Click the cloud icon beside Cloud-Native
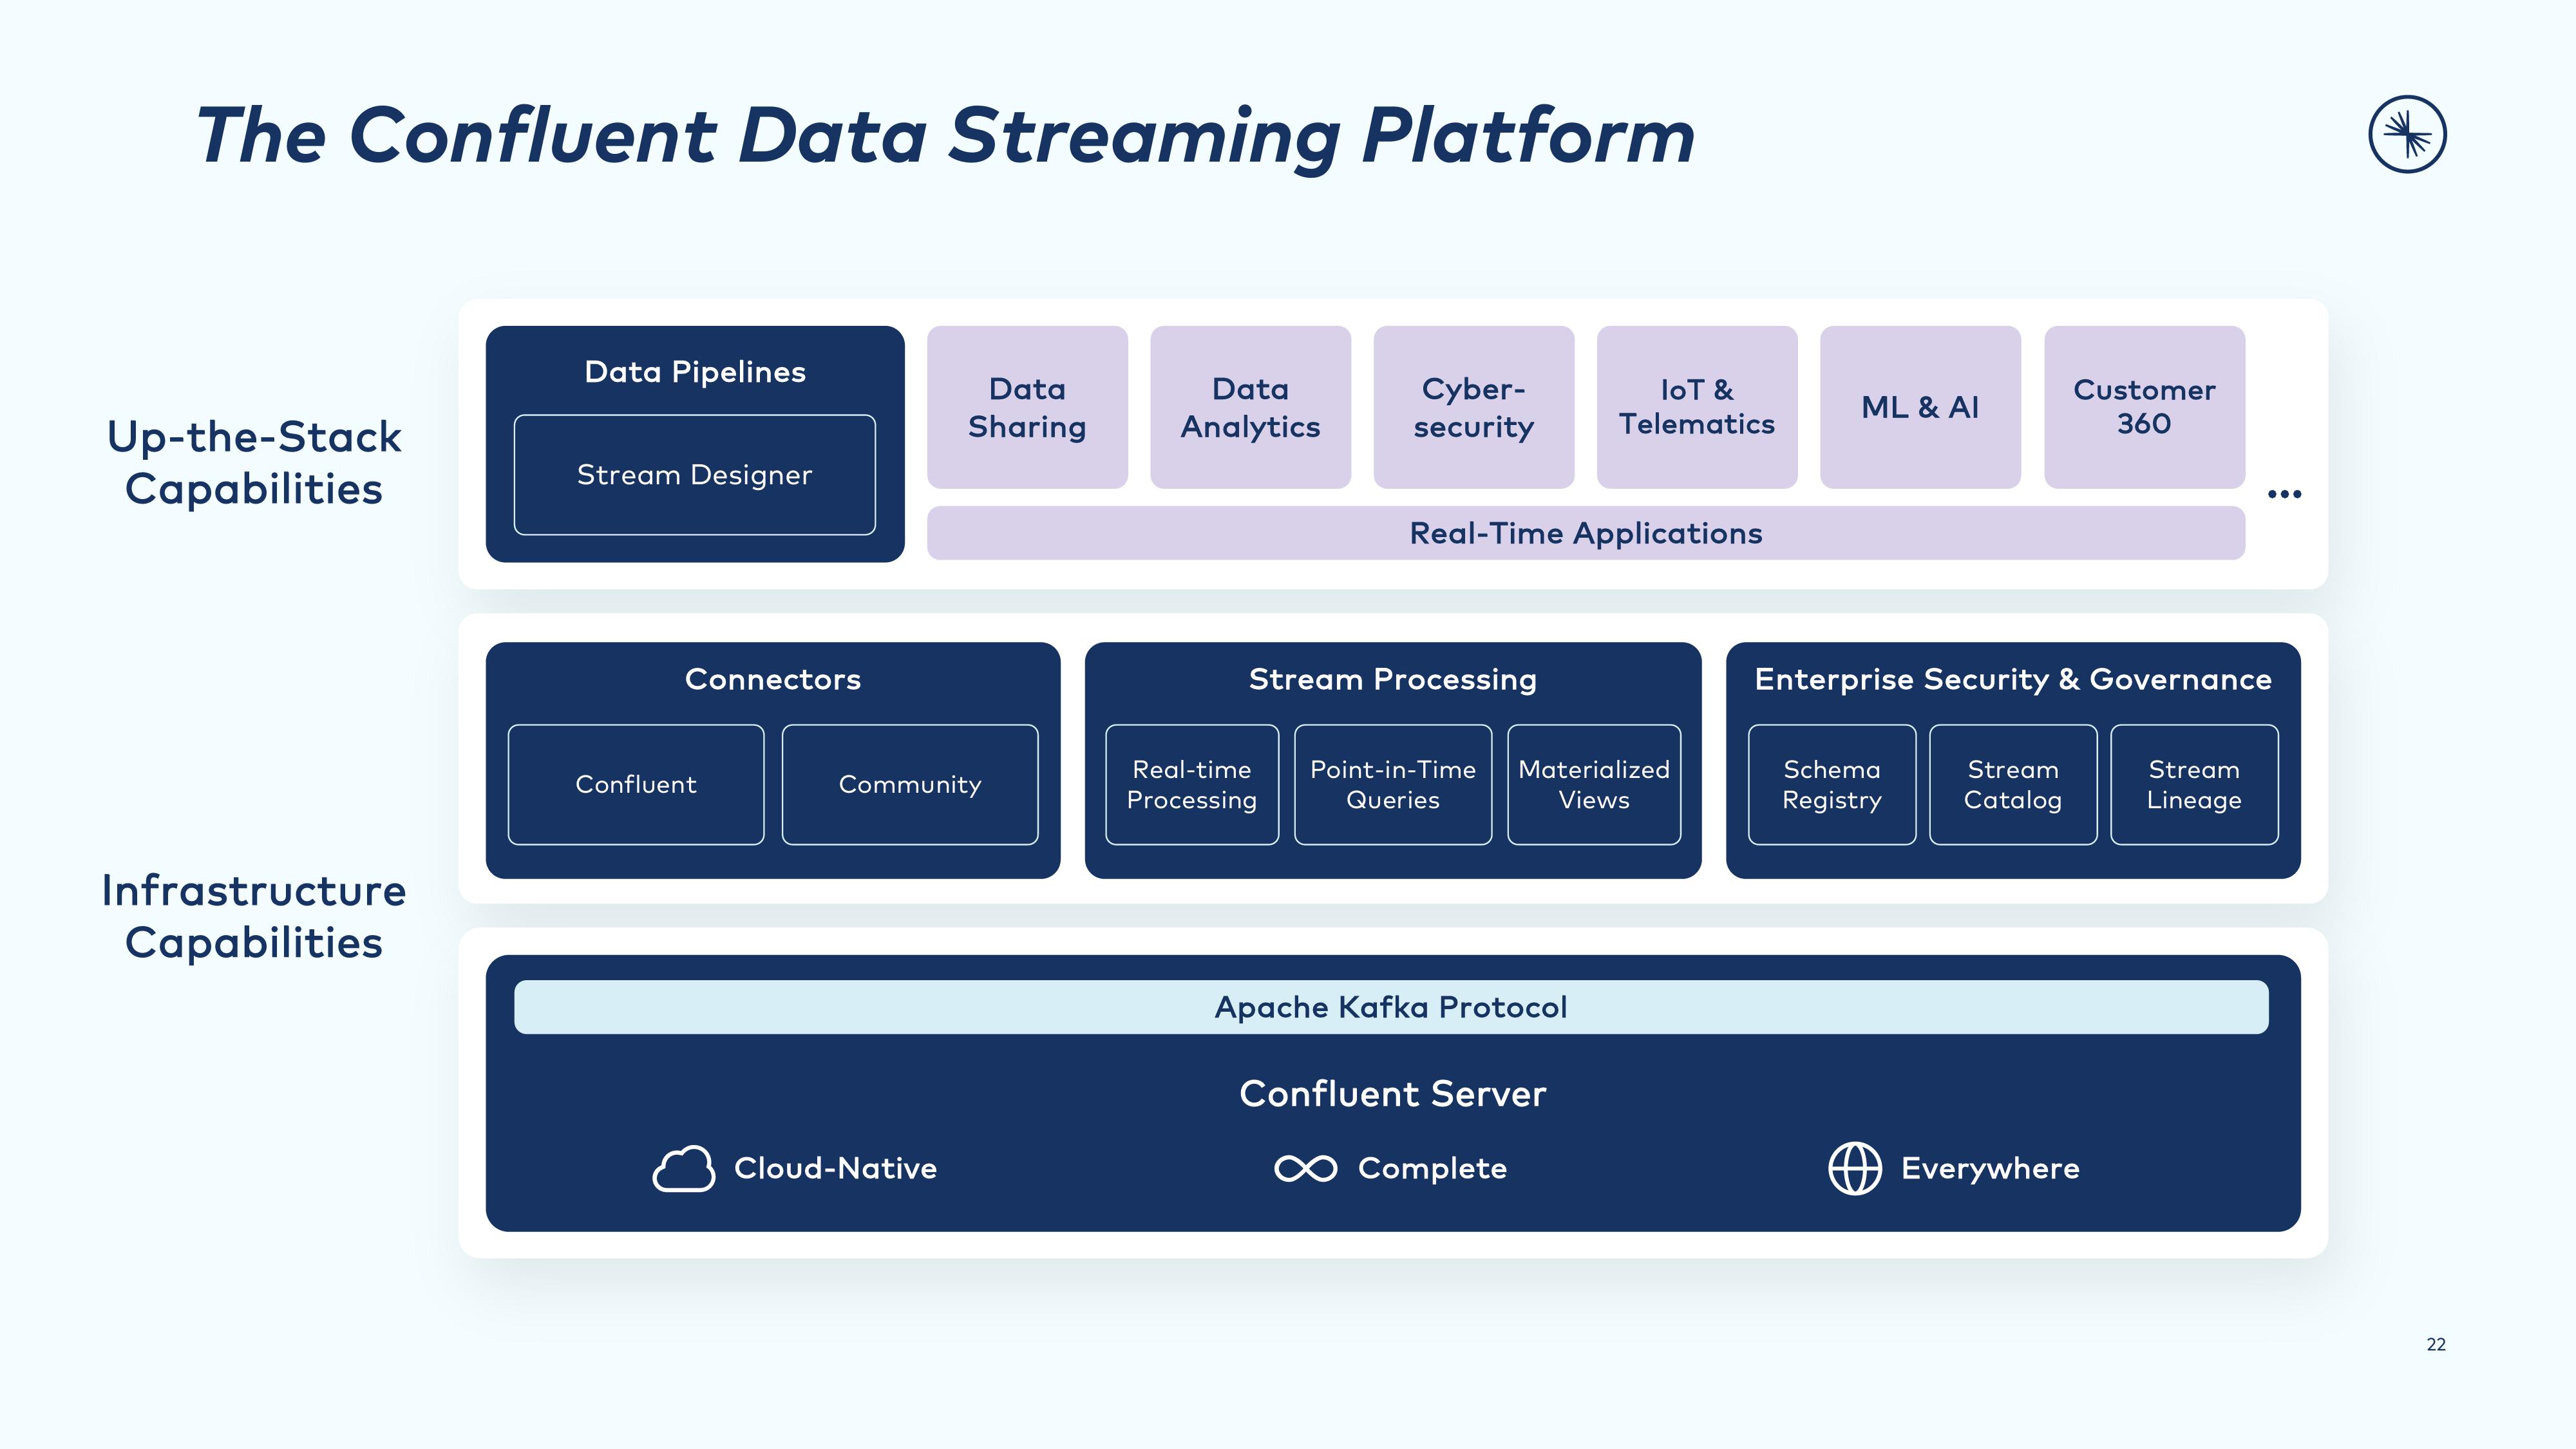2576x1449 pixels. 684,1168
